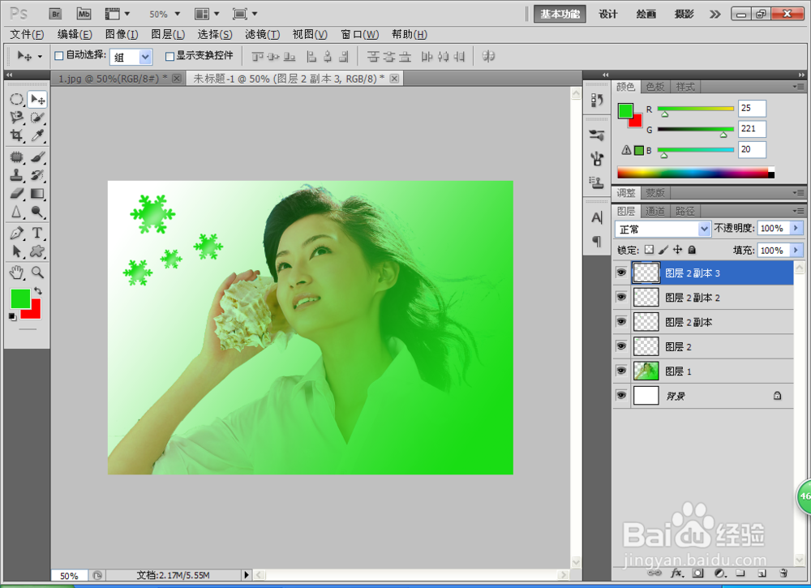The image size is (811, 588).
Task: Enable the 显示变换控件 checkbox
Action: 169,56
